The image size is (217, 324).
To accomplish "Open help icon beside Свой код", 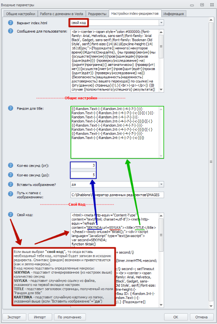I will pyautogui.click(x=11, y=214).
